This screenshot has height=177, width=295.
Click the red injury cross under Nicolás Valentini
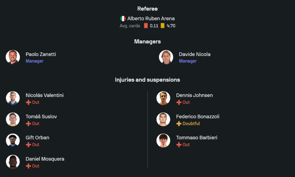pyautogui.click(x=28, y=102)
